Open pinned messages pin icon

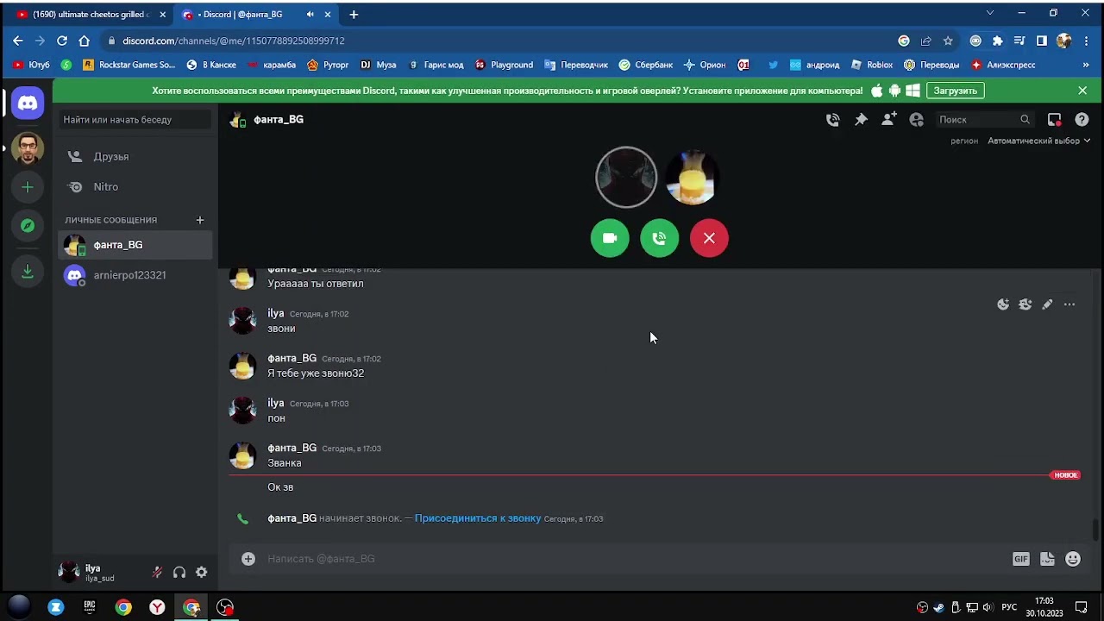(x=861, y=120)
